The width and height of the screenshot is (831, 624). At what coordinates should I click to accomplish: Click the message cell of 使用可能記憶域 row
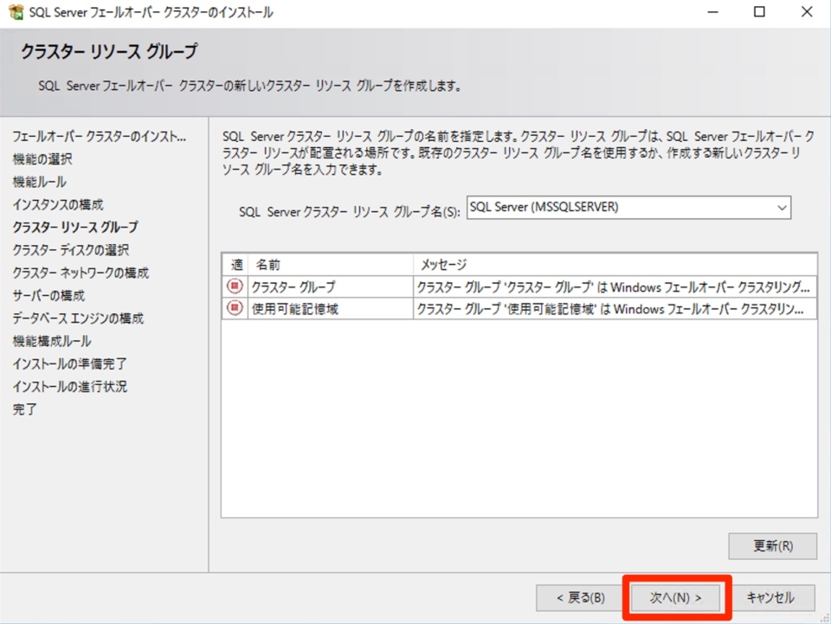point(615,308)
